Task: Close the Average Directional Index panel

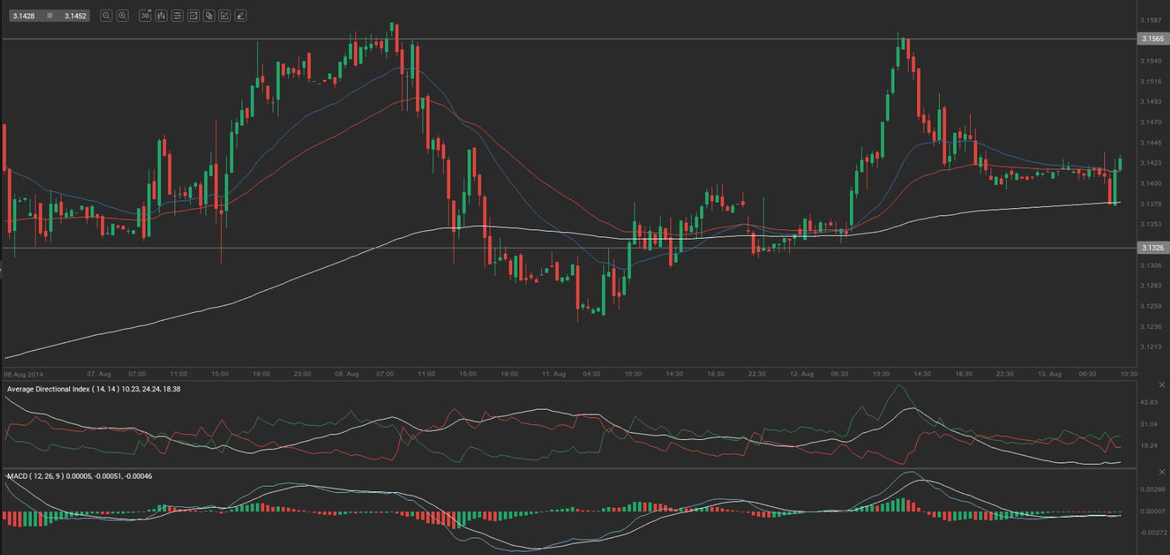Action: [1162, 385]
